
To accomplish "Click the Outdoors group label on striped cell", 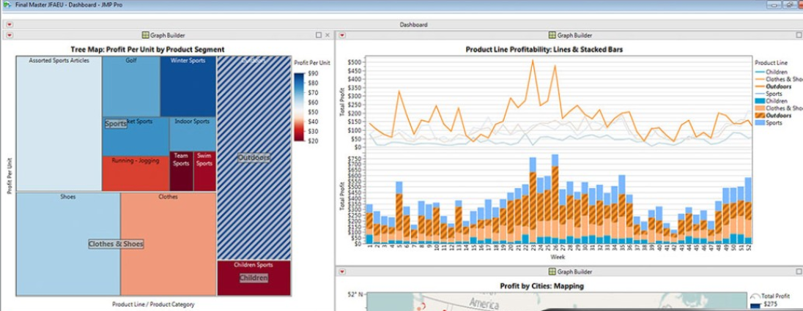I will (x=254, y=157).
